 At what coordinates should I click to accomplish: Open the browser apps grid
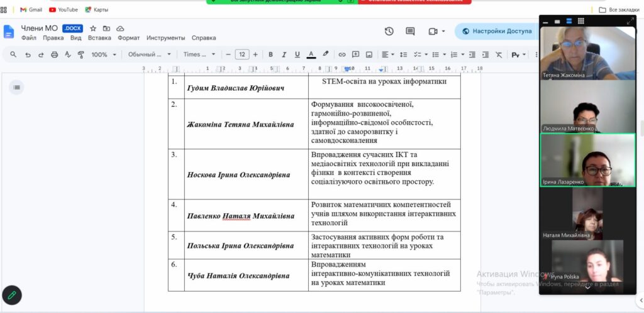point(4,9)
